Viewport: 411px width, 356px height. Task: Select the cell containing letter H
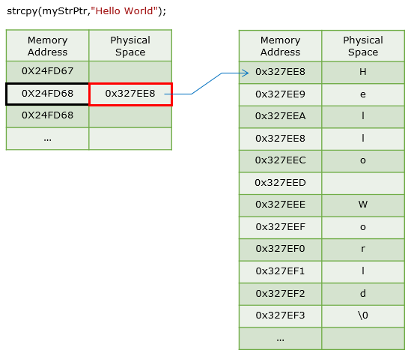tap(363, 73)
